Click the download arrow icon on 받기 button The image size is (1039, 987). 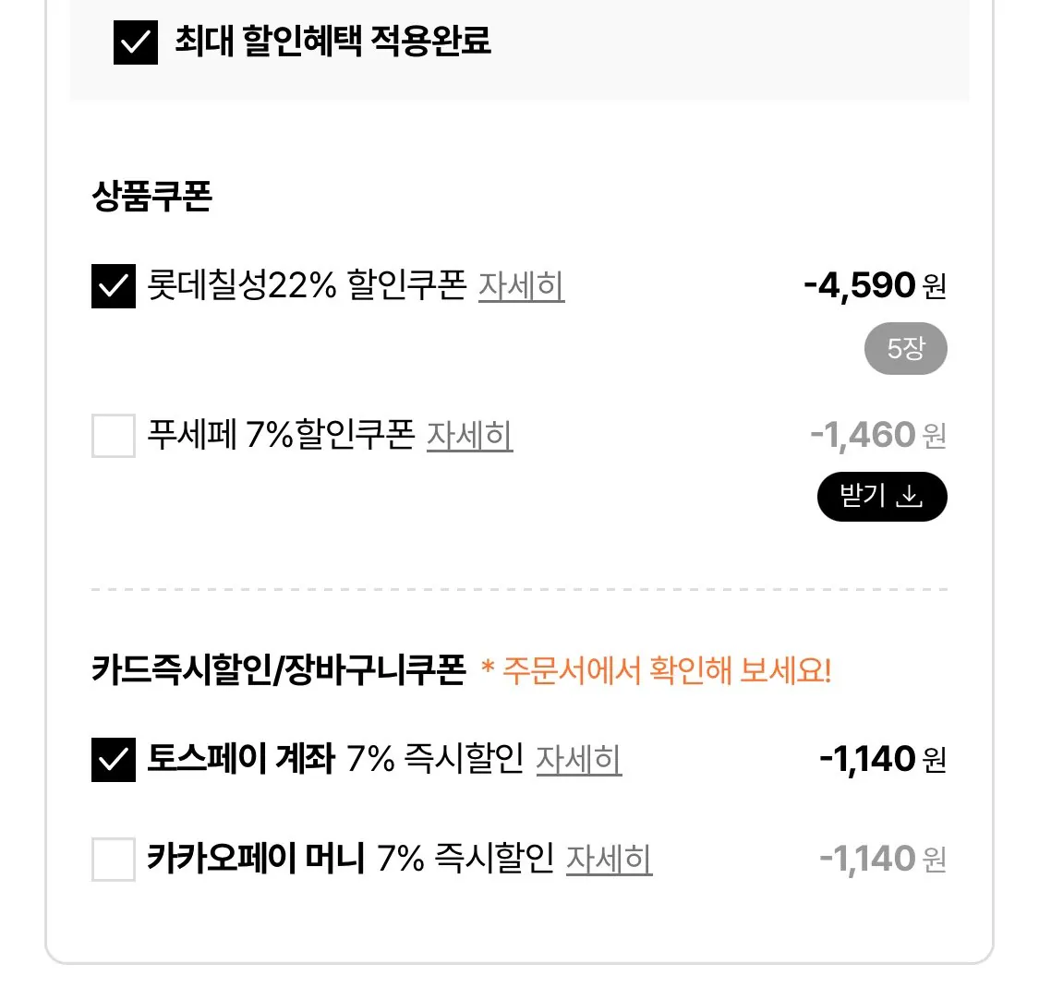coord(914,496)
